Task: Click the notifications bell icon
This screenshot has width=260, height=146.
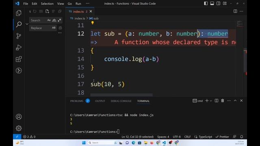Action: [242, 137]
